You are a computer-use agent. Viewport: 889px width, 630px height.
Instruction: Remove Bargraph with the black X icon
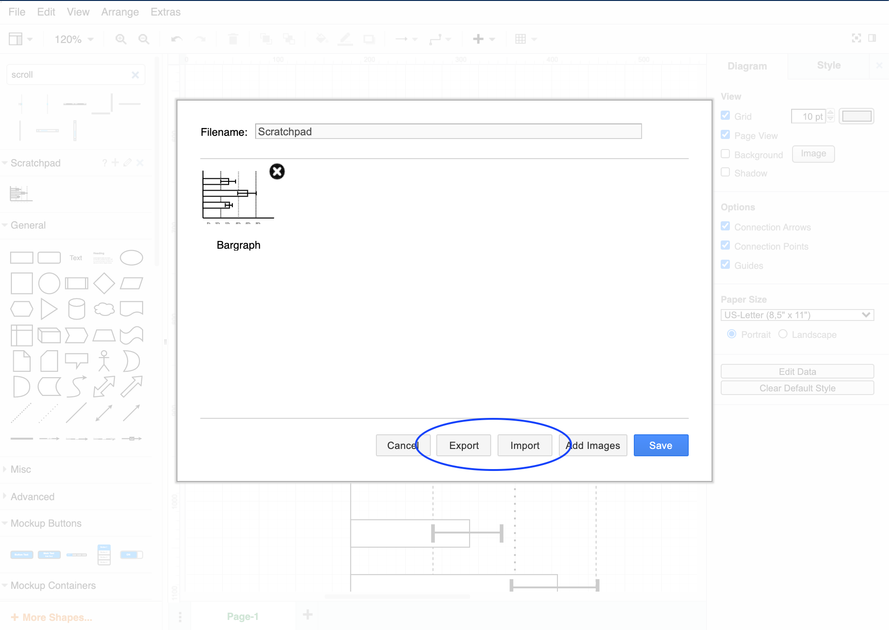pyautogui.click(x=277, y=171)
